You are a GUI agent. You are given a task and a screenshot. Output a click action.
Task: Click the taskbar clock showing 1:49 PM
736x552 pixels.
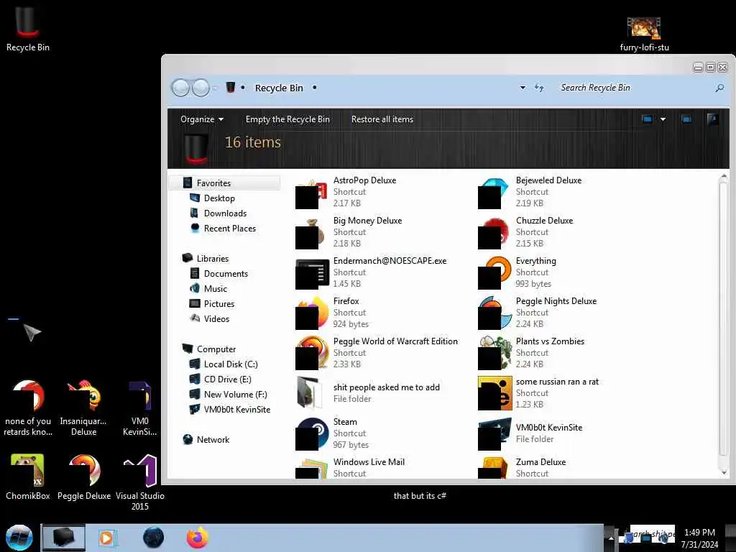pos(699,538)
